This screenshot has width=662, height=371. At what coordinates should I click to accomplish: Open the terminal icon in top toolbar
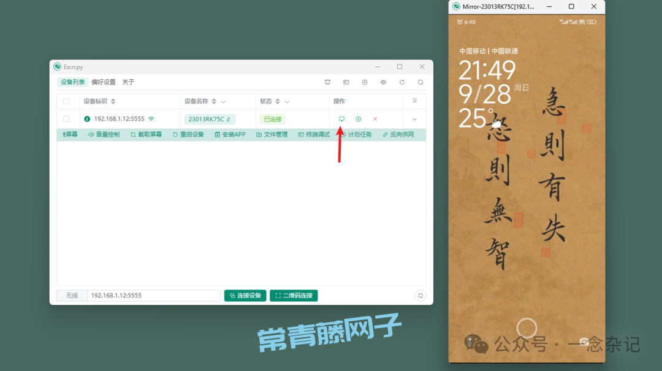click(x=346, y=82)
